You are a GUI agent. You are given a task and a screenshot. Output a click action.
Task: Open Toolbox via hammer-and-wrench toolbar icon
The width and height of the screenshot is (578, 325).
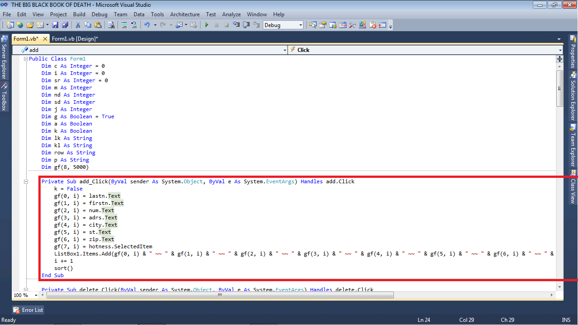[353, 25]
